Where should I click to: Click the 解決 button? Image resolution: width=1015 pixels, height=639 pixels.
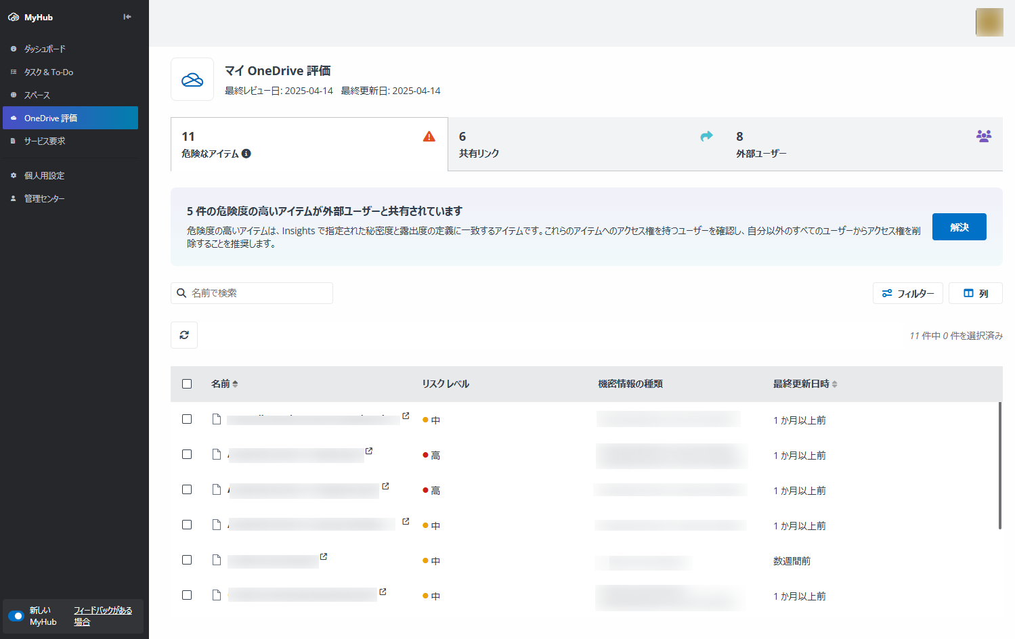coord(959,227)
